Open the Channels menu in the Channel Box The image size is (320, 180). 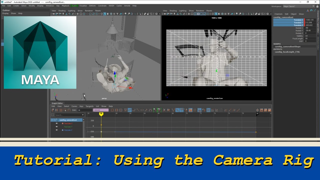point(278,14)
